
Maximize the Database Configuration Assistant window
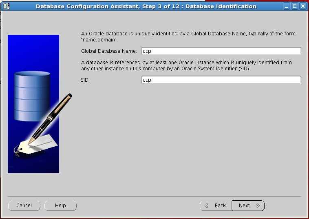click(295, 6)
